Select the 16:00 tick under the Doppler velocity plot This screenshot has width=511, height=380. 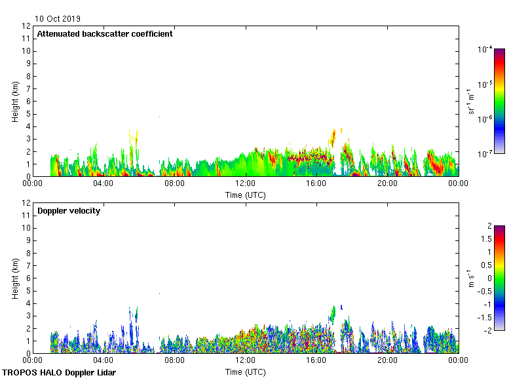[316, 361]
